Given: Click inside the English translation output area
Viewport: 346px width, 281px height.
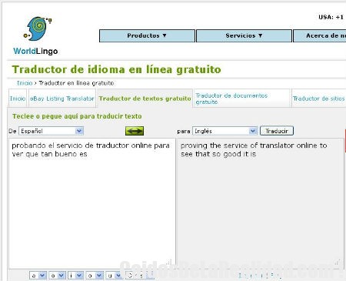Looking at the screenshot, I should tap(260, 203).
